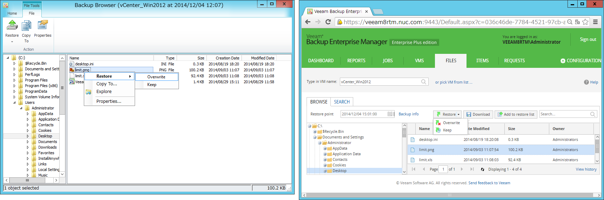Click Send feedback to Veeam link
This screenshot has width=604, height=200.
489,183
